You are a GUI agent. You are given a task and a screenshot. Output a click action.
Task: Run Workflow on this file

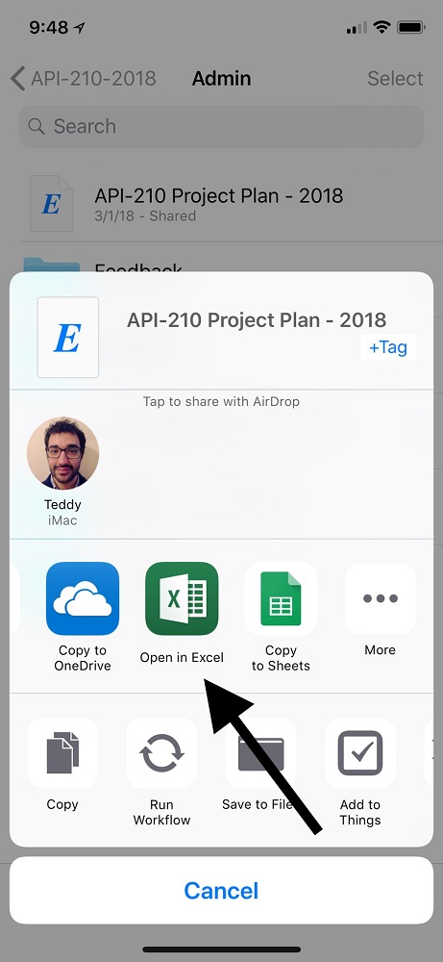tap(161, 753)
